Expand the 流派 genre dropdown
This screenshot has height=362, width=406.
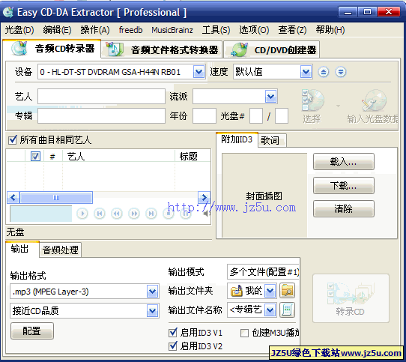click(x=271, y=97)
